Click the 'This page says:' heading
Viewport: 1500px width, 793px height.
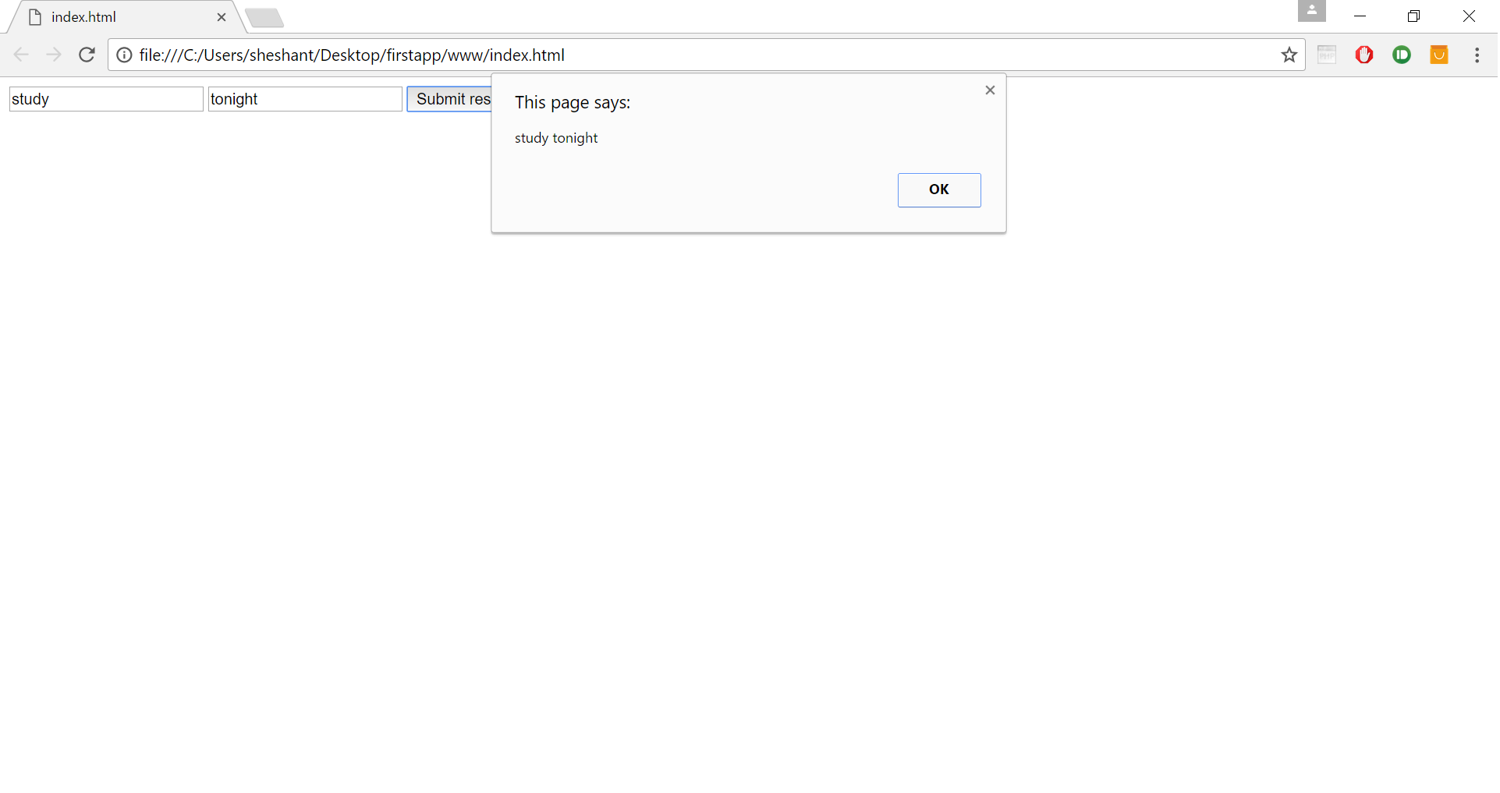[x=573, y=103]
